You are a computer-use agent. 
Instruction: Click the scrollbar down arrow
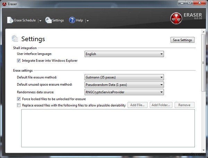(203, 150)
